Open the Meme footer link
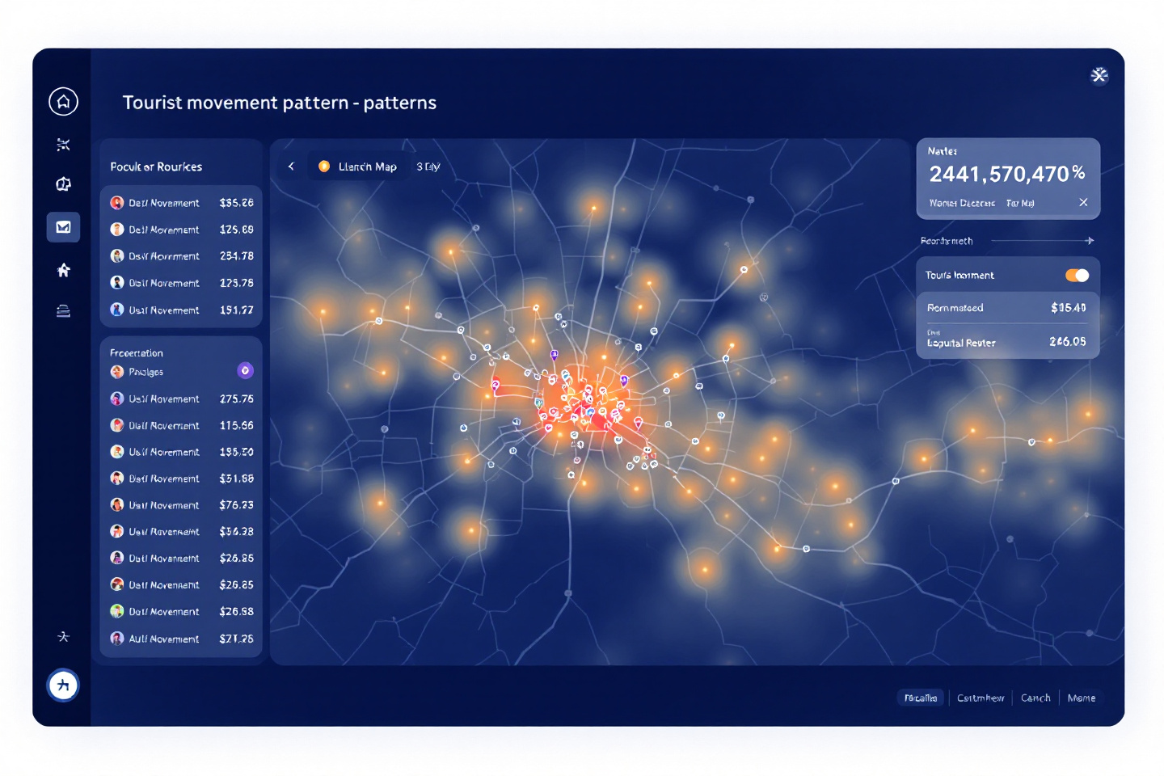Screen dimensions: 1164x776 pyautogui.click(x=1081, y=698)
